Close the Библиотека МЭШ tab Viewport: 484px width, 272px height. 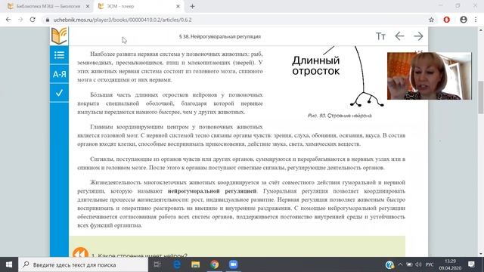coord(88,6)
